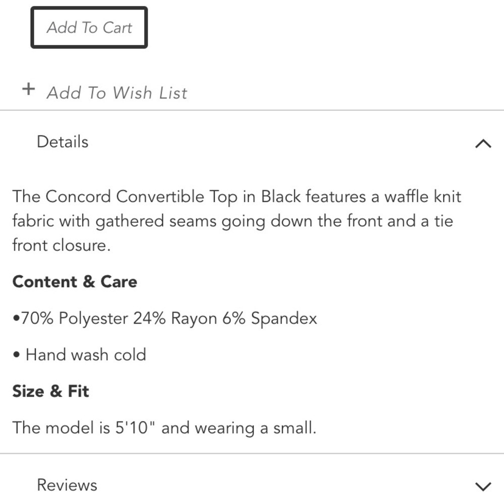Click 'waffle knit' in the product description

click(423, 197)
